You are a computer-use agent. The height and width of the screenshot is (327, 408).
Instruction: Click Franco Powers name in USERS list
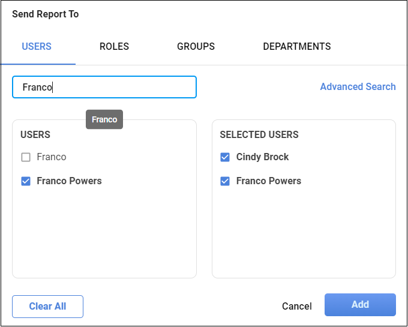(69, 181)
